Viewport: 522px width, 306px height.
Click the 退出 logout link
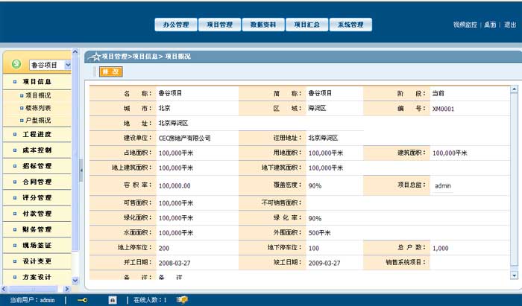[510, 25]
